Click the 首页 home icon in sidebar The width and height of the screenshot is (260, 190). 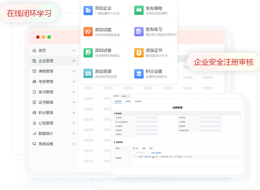click(x=34, y=50)
